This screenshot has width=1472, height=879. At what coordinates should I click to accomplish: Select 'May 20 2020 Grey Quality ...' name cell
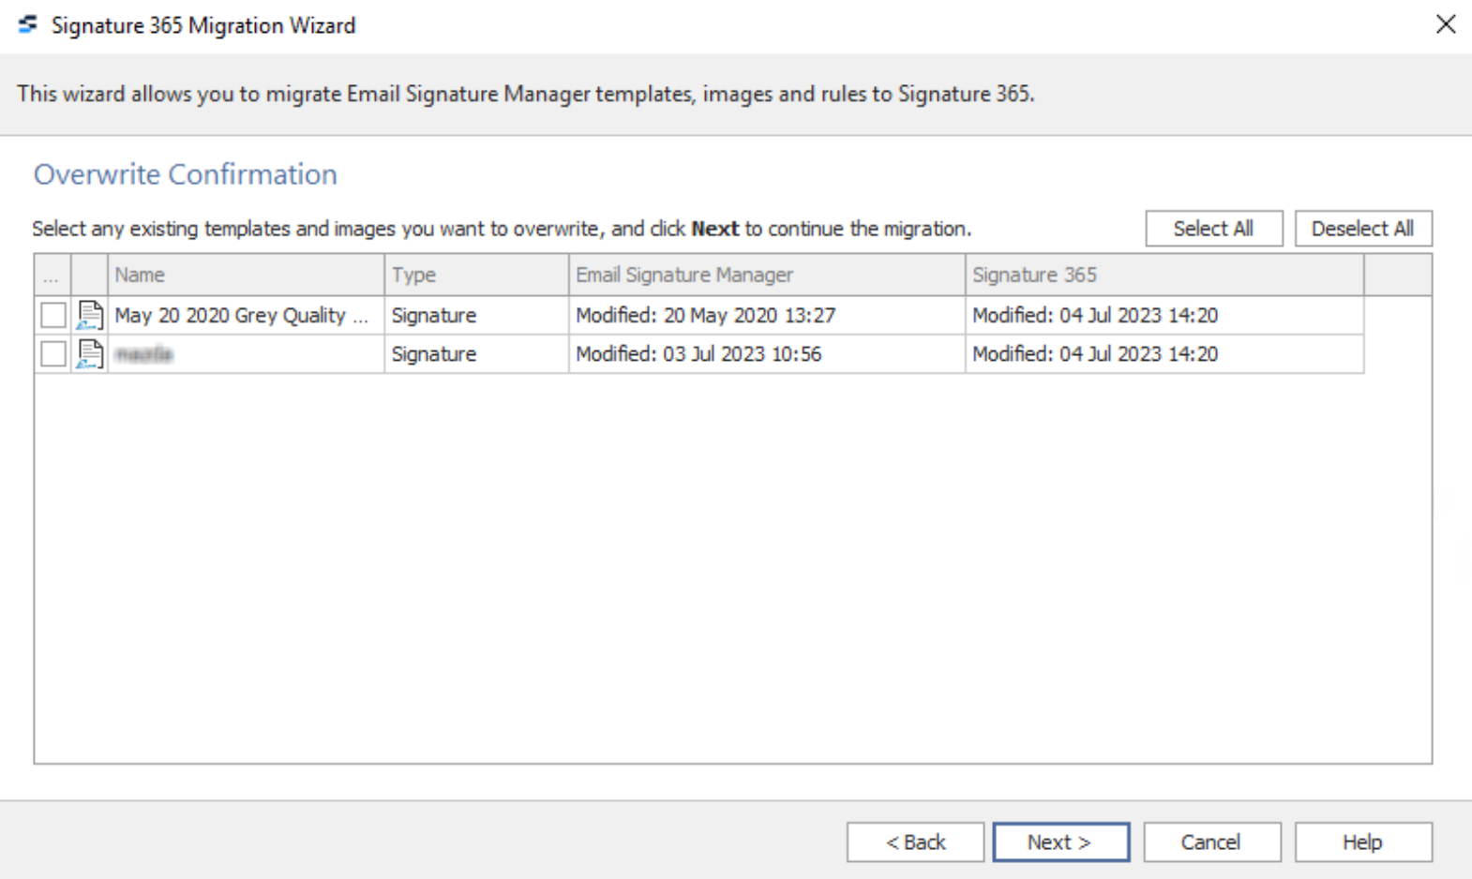coord(246,316)
